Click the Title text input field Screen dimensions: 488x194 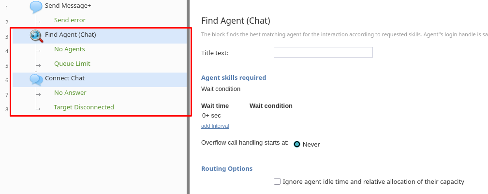(323, 52)
